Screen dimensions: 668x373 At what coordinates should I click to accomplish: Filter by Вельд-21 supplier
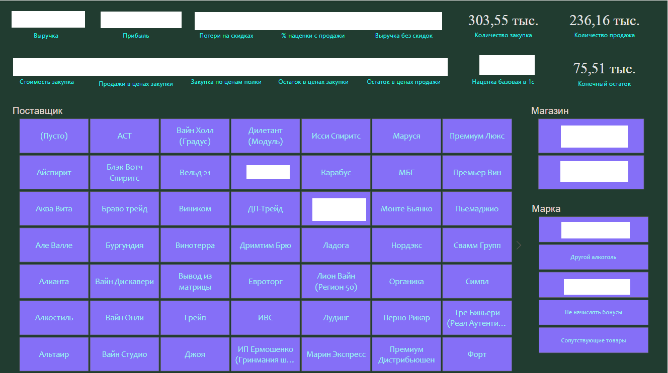195,172
